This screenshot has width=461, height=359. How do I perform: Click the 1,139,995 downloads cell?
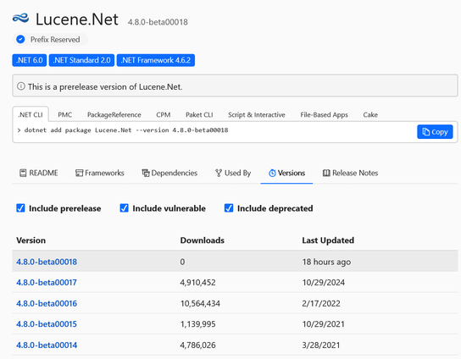197,323
